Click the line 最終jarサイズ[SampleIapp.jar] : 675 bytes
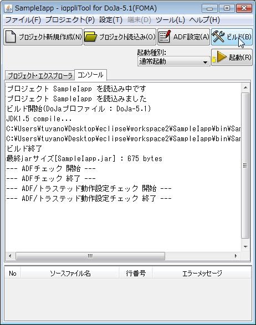Viewport: 256px width, 325px height. coord(84,158)
